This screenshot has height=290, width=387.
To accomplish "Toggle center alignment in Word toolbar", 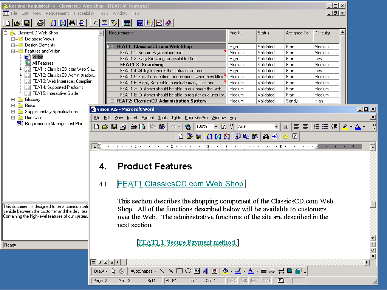I will tap(305, 127).
